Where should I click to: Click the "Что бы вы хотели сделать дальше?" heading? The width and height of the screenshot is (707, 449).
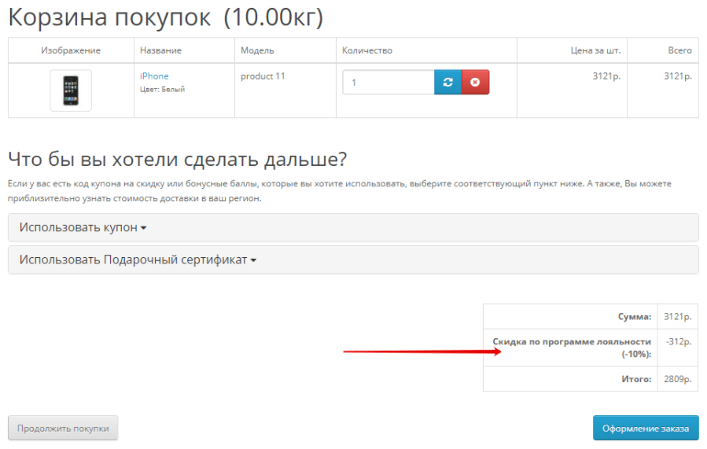click(178, 159)
